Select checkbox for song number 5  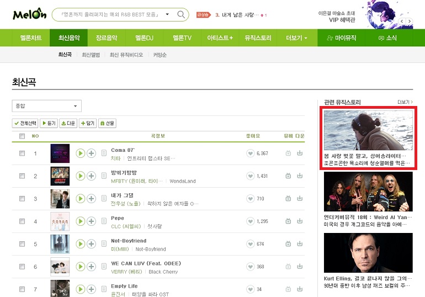(x=22, y=244)
